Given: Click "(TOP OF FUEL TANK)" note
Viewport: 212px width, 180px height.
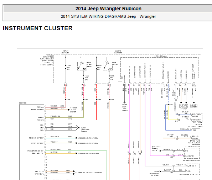Looking at the screenshot, I should tap(195, 127).
